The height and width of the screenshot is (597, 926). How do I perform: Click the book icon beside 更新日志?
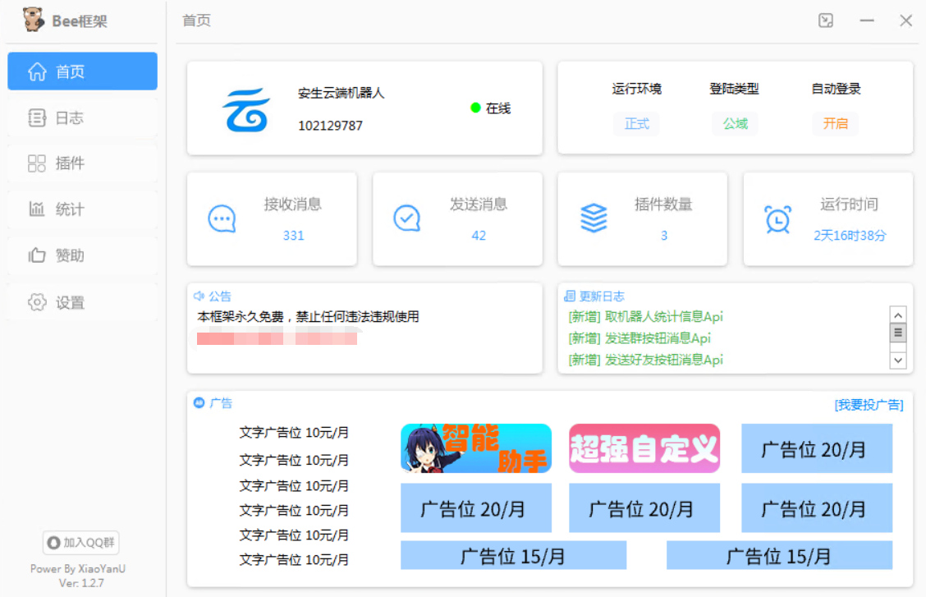(569, 295)
